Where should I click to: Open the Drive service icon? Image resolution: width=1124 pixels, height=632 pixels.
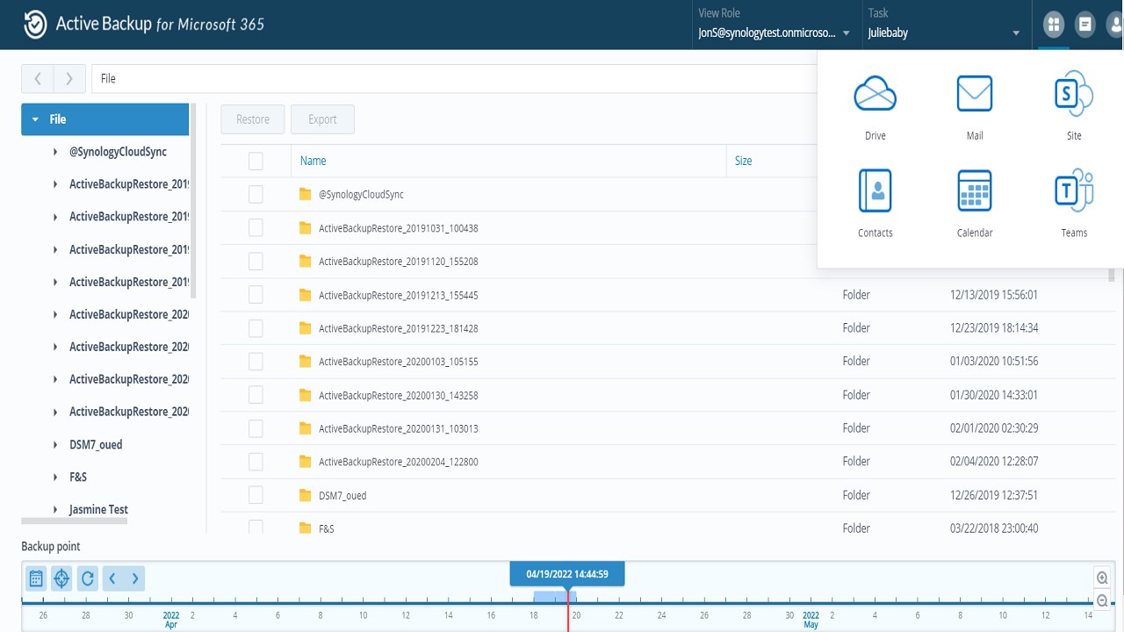(875, 93)
